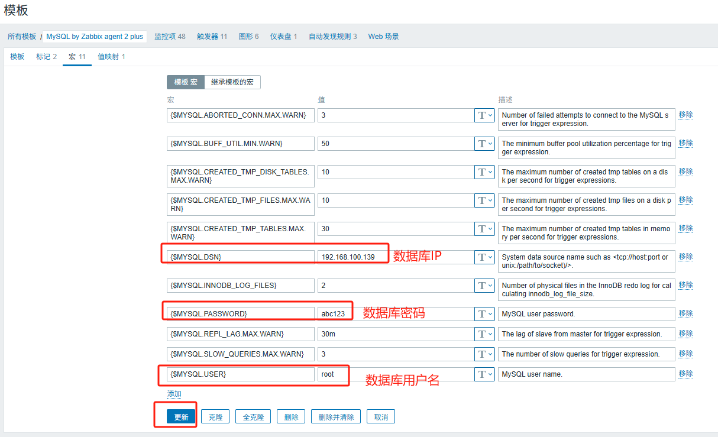Edit the {$MYSQL.SLOW_QUERIES.MAX.WARN} macro name field
Image resolution: width=718 pixels, height=437 pixels.
click(x=241, y=354)
